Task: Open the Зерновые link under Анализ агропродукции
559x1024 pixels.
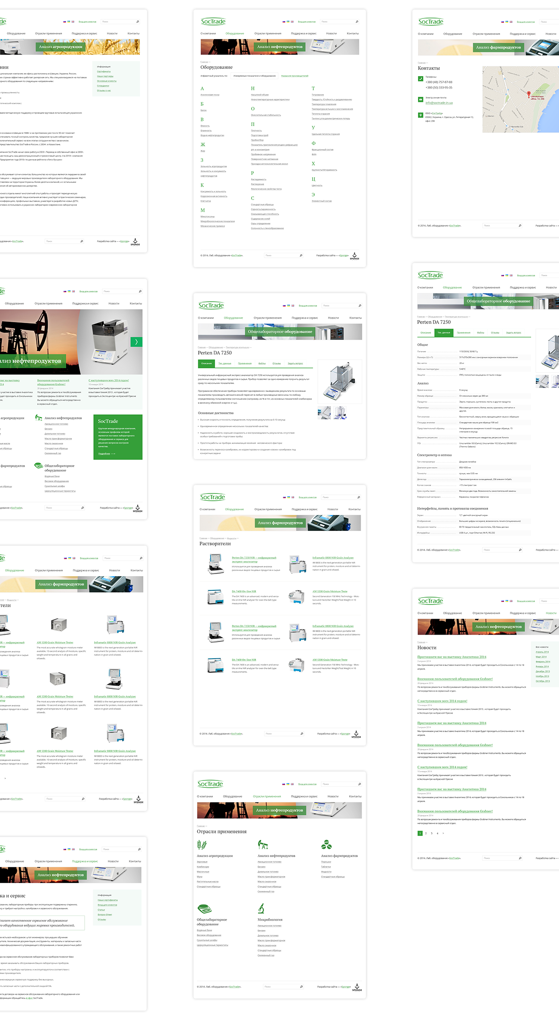Action: click(202, 862)
